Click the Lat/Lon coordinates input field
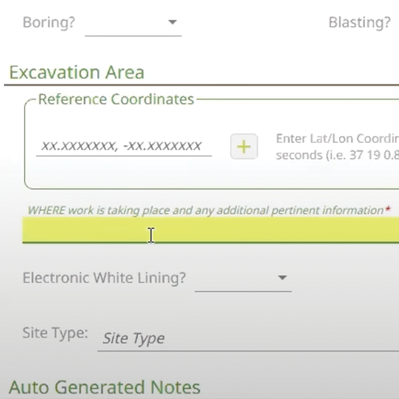Viewport: 399px width, 399px height. [123, 146]
